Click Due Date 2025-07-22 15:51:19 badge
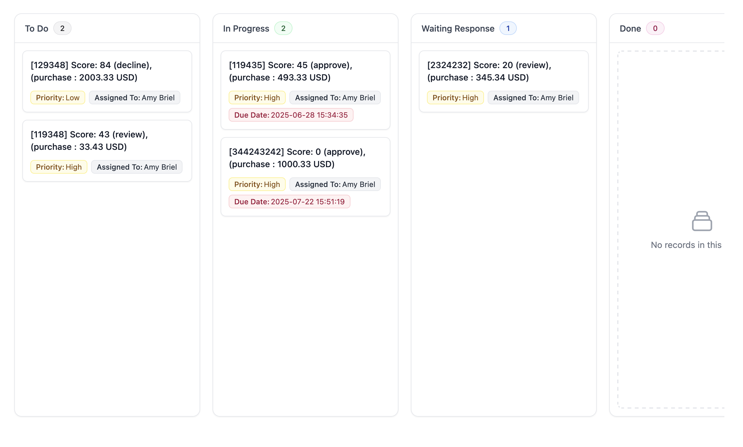 [x=289, y=202]
